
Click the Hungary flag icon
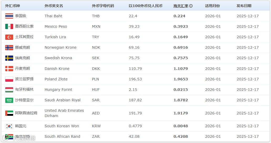9,90
